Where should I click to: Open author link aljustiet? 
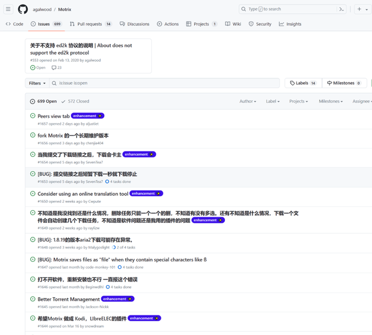coord(92,124)
